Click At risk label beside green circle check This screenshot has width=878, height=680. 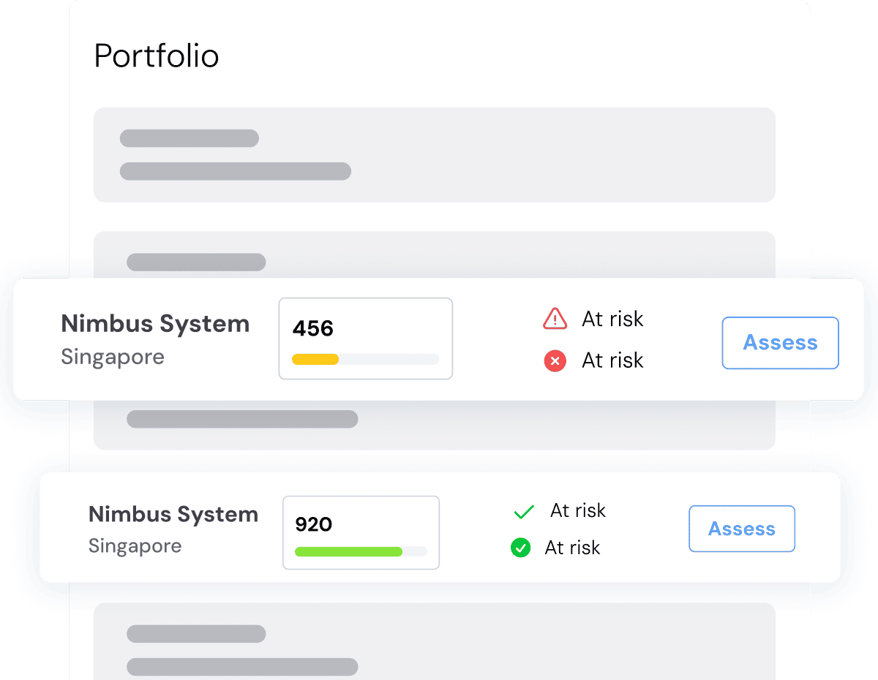click(x=572, y=548)
